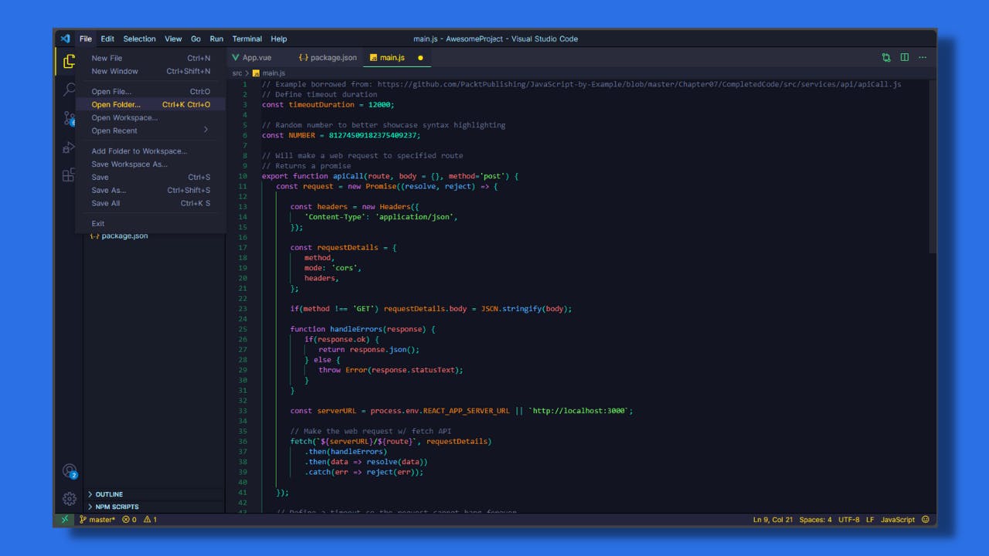989x556 pixels.
Task: Choose Save As... from File menu
Action: (151, 190)
